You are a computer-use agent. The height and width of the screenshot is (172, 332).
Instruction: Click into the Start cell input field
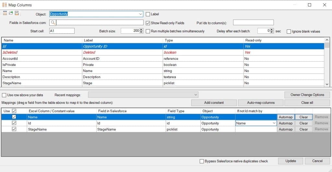pos(62,31)
